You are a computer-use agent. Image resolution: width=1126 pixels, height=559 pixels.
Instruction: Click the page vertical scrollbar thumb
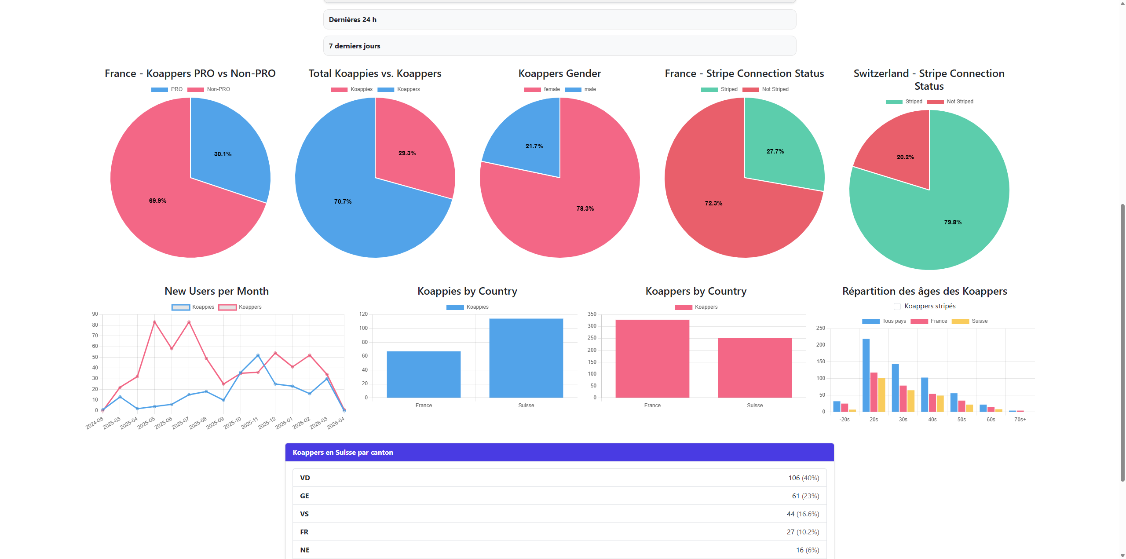(1122, 343)
